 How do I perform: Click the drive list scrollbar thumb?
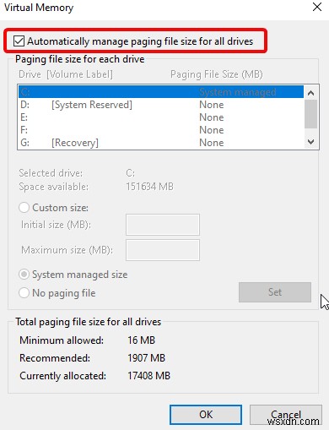click(x=310, y=114)
